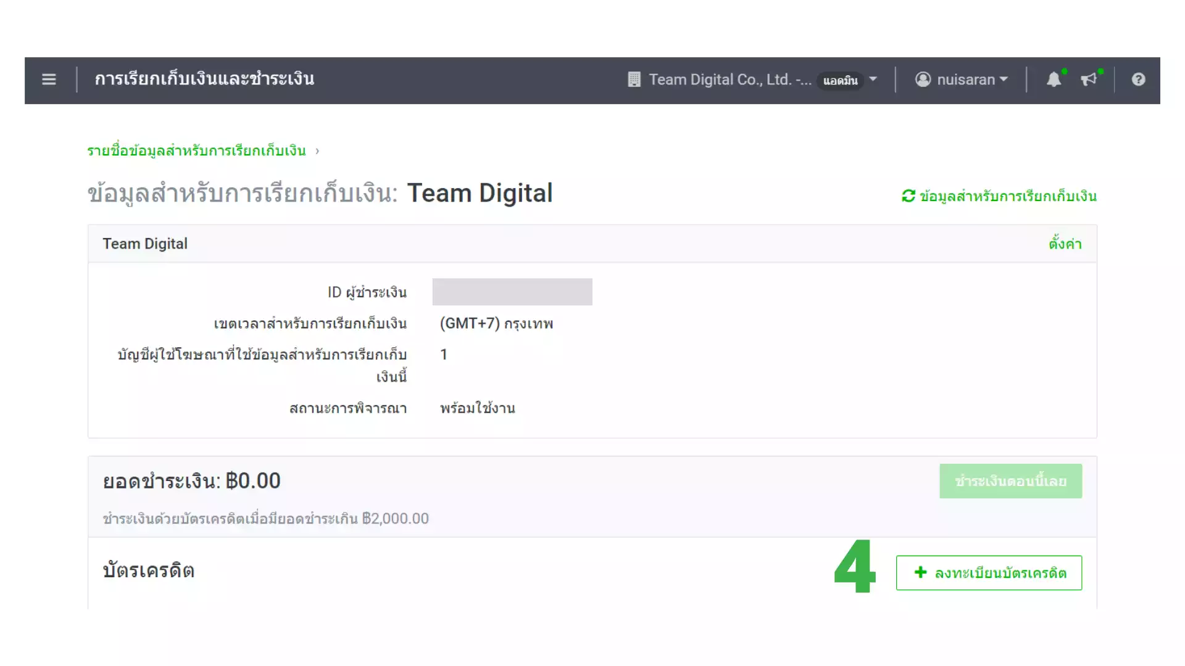1185x666 pixels.
Task: Refresh via ข้อมูลสำหรับการเรียกเก็บเงิน link
Action: (x=999, y=196)
